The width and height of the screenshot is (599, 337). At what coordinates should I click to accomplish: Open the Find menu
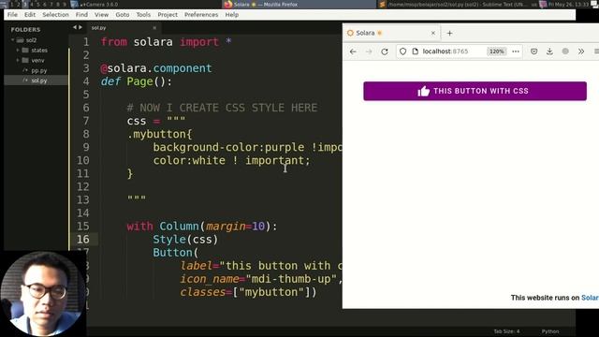tap(81, 15)
